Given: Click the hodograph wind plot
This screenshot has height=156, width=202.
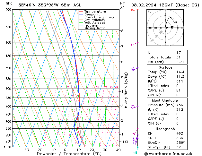Looking at the screenshot, I should click(165, 28).
